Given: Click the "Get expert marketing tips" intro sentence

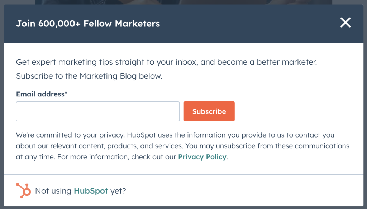Looking at the screenshot, I should tap(166, 62).
